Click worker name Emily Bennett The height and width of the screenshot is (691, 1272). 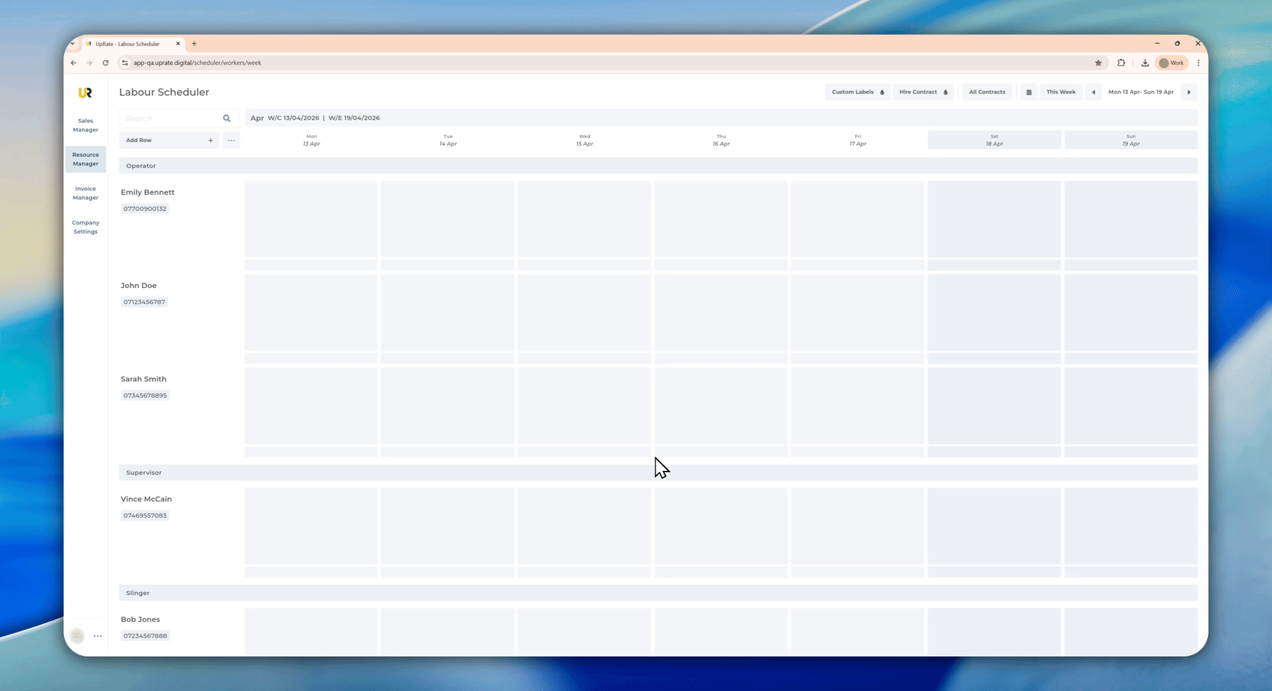tap(147, 193)
